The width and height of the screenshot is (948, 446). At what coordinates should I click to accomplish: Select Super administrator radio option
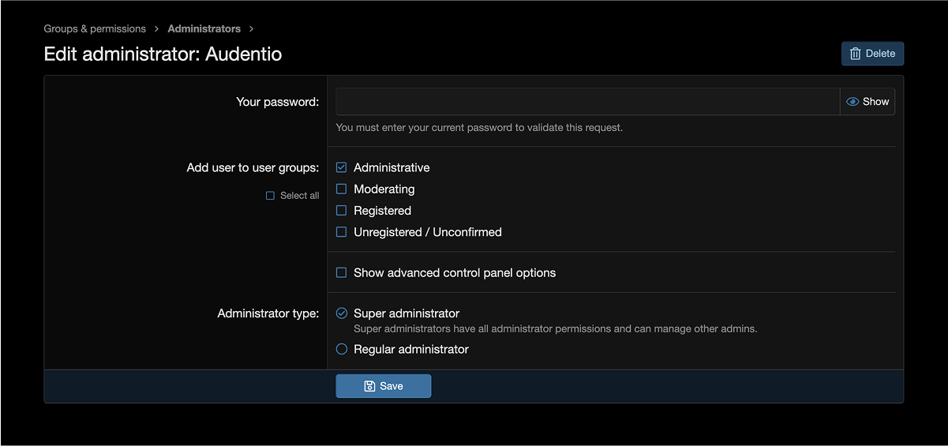point(342,313)
